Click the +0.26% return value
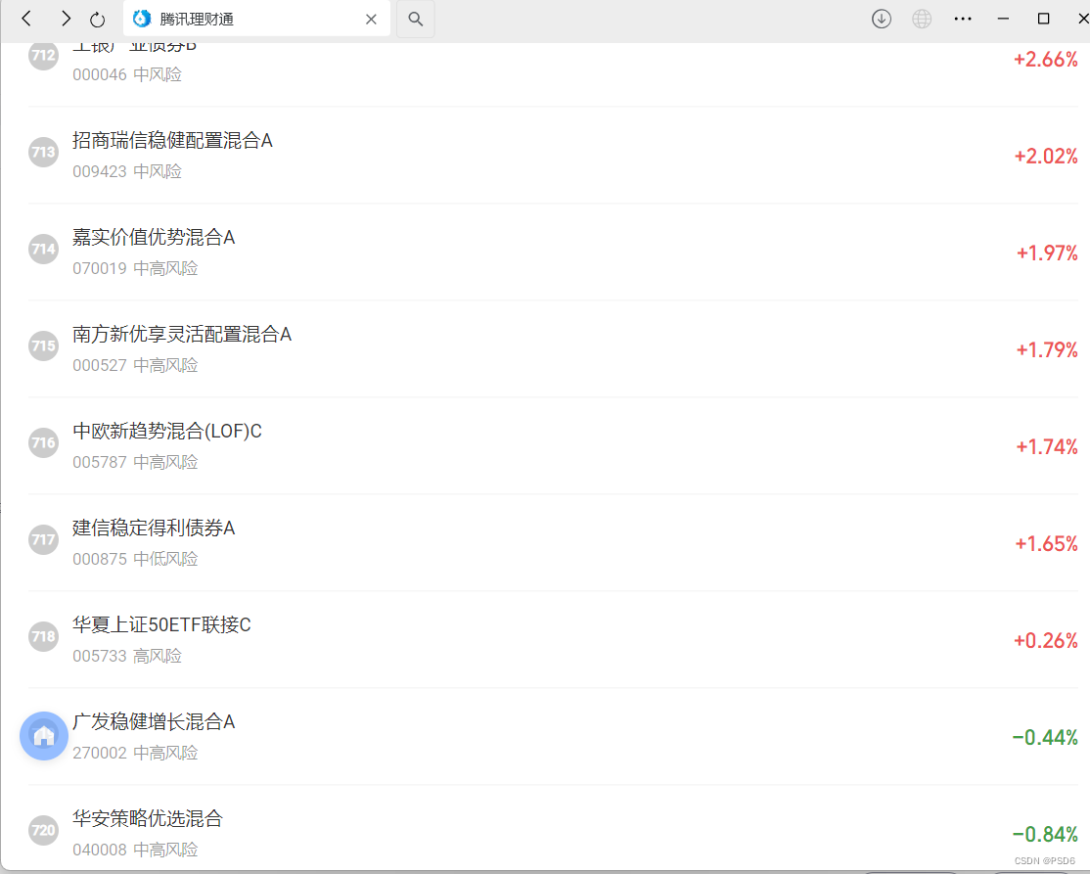The image size is (1090, 874). click(1046, 640)
